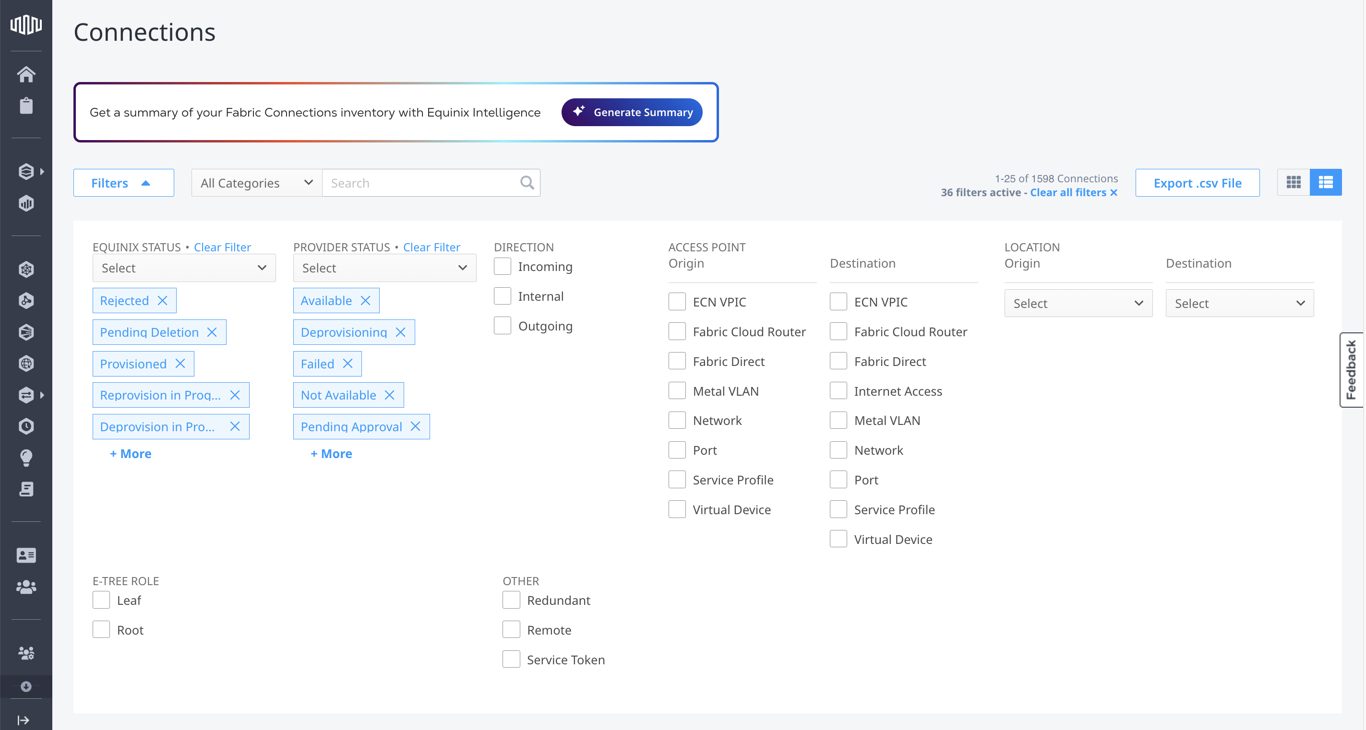The height and width of the screenshot is (730, 1366).
Task: Click Clear all filters link
Action: (x=1073, y=193)
